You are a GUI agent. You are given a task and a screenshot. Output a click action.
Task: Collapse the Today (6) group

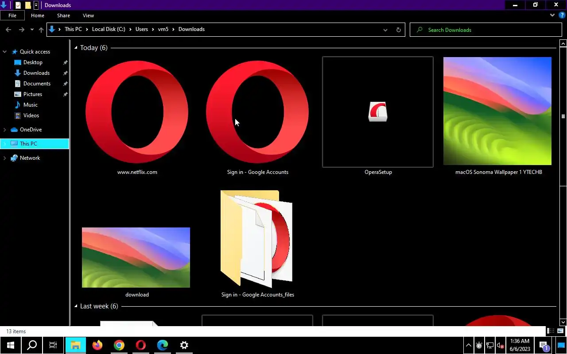[x=76, y=48]
